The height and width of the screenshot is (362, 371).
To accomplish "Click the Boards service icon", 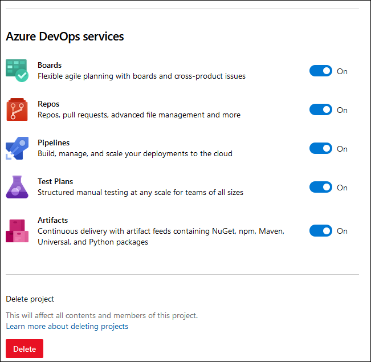I will click(x=17, y=71).
